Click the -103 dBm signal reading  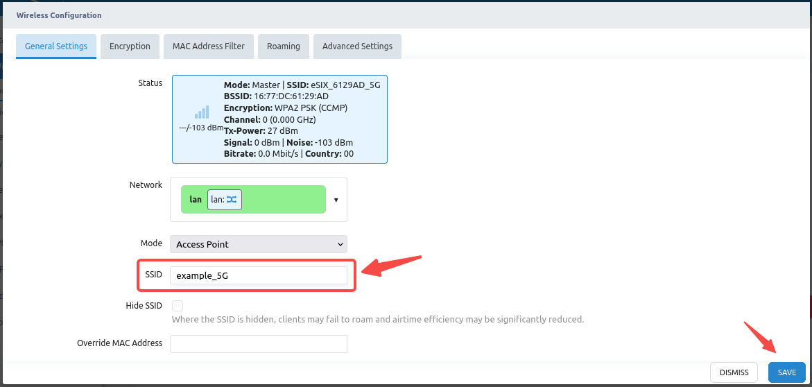[x=201, y=128]
